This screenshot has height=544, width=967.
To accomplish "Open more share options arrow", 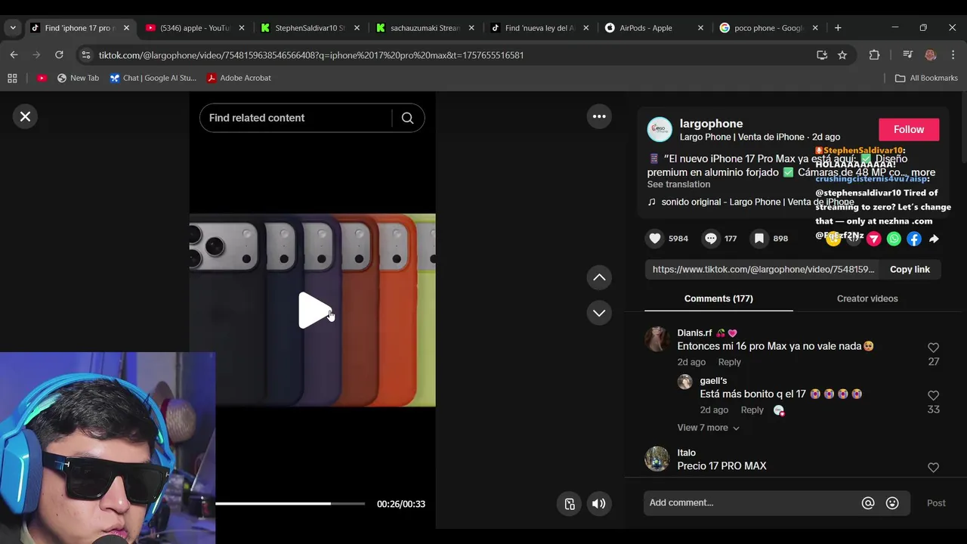I will pos(934,239).
